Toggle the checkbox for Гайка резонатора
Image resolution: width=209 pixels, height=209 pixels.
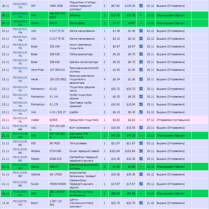click(x=141, y=54)
